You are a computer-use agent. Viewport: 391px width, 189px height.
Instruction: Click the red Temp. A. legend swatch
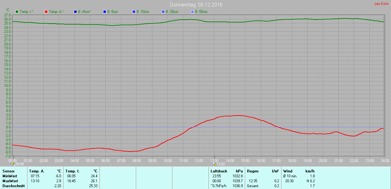(x=46, y=12)
